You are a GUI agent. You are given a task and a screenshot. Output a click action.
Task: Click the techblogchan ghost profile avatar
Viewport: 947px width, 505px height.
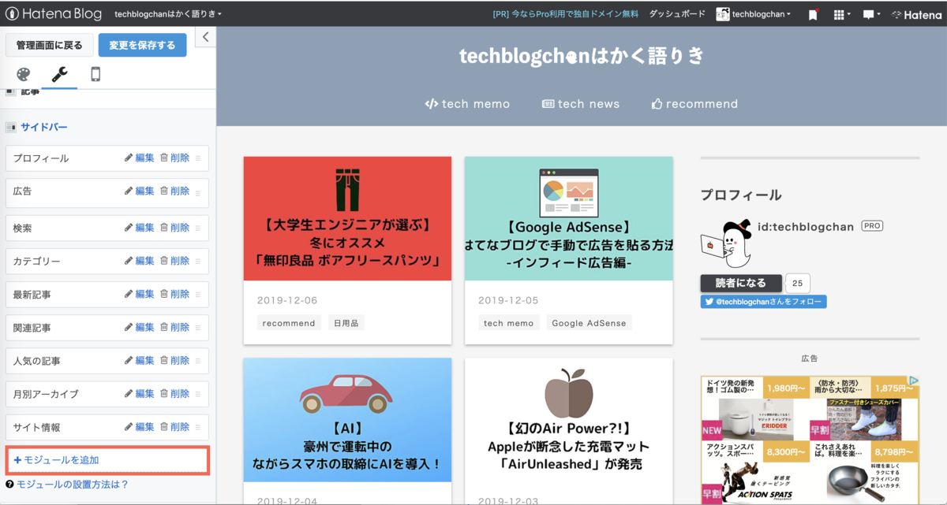coord(726,244)
